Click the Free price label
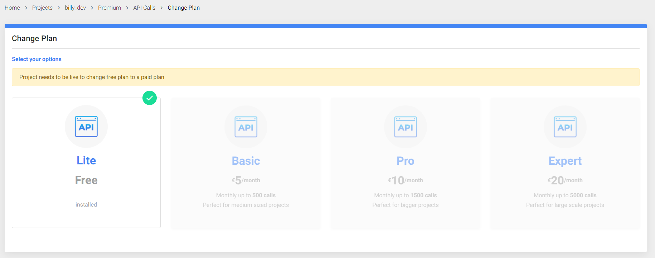 86,180
